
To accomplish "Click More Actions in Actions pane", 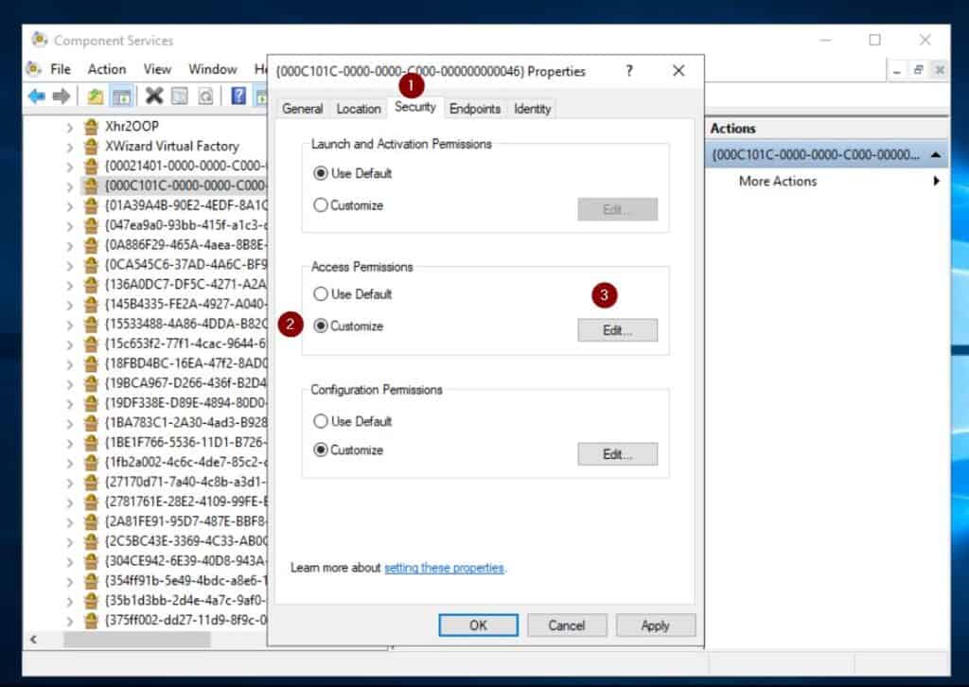I will (x=778, y=181).
